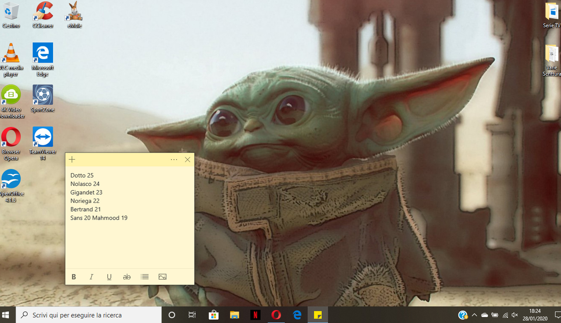Click the note line 'Nolasco 24'
The image size is (561, 323).
coord(85,184)
